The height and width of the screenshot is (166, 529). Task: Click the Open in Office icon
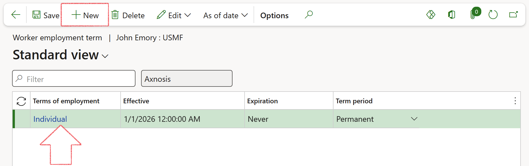[452, 15]
